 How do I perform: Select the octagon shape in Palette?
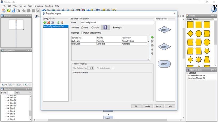pos(207,42)
